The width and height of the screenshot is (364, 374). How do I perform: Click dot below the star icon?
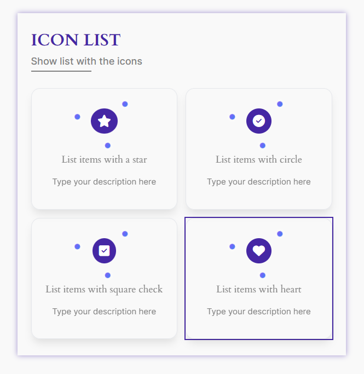[108, 146]
